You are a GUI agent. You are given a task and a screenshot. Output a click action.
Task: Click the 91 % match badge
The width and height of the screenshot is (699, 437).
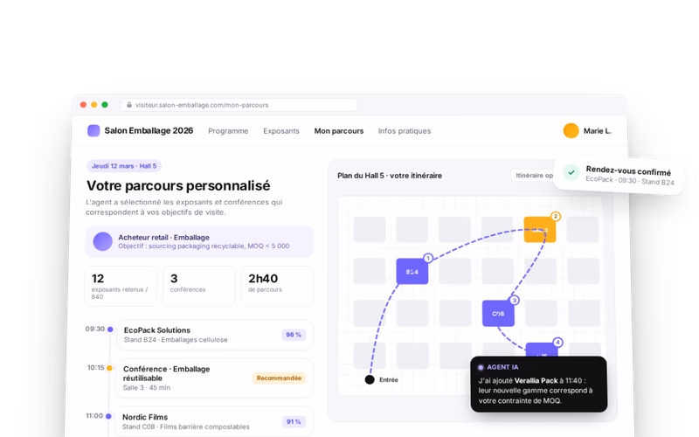(x=294, y=421)
